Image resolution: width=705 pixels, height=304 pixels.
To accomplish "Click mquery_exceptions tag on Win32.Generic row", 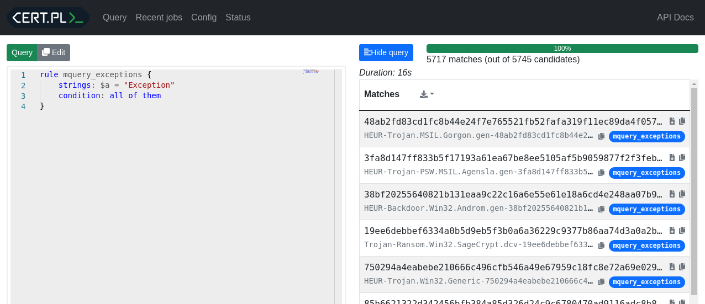I will point(647,282).
